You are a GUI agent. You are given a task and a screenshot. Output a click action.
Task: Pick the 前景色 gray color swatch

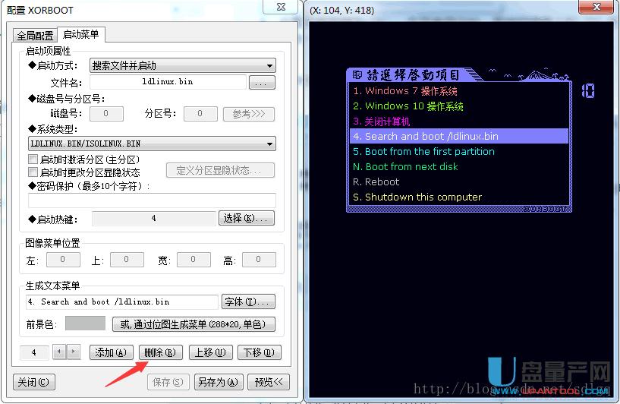[85, 324]
